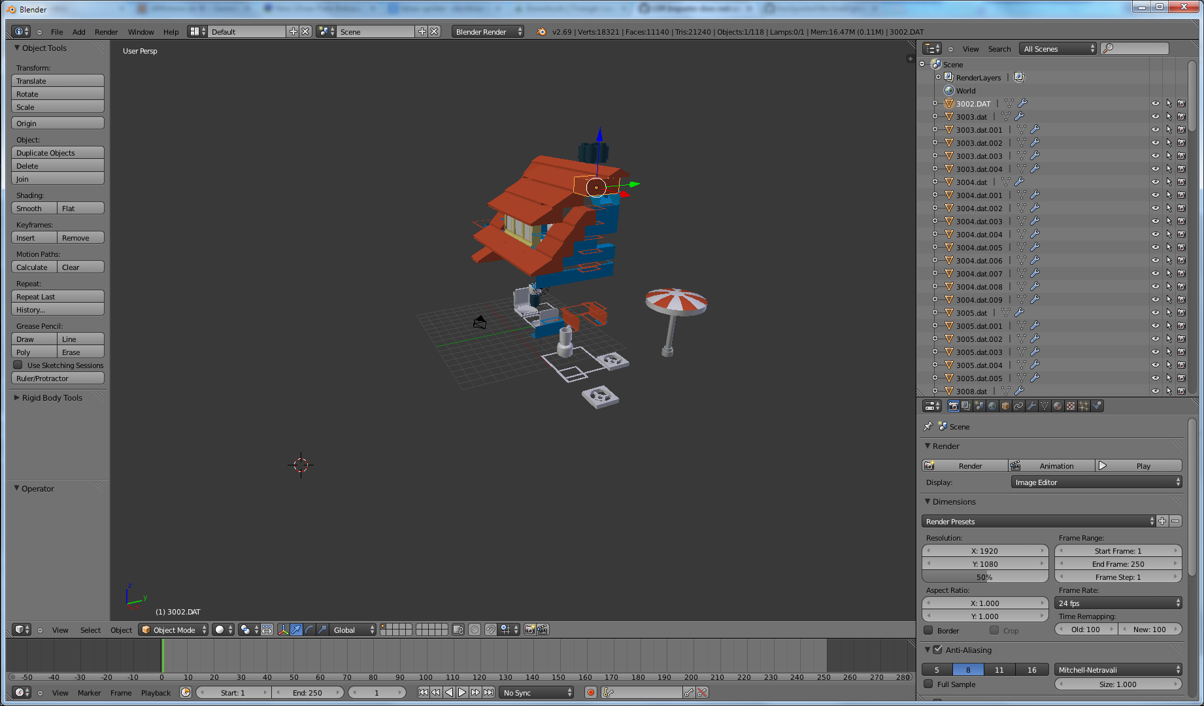The image size is (1204, 706).
Task: Click the anti-aliasing Size 1.000 slider
Action: [1118, 684]
